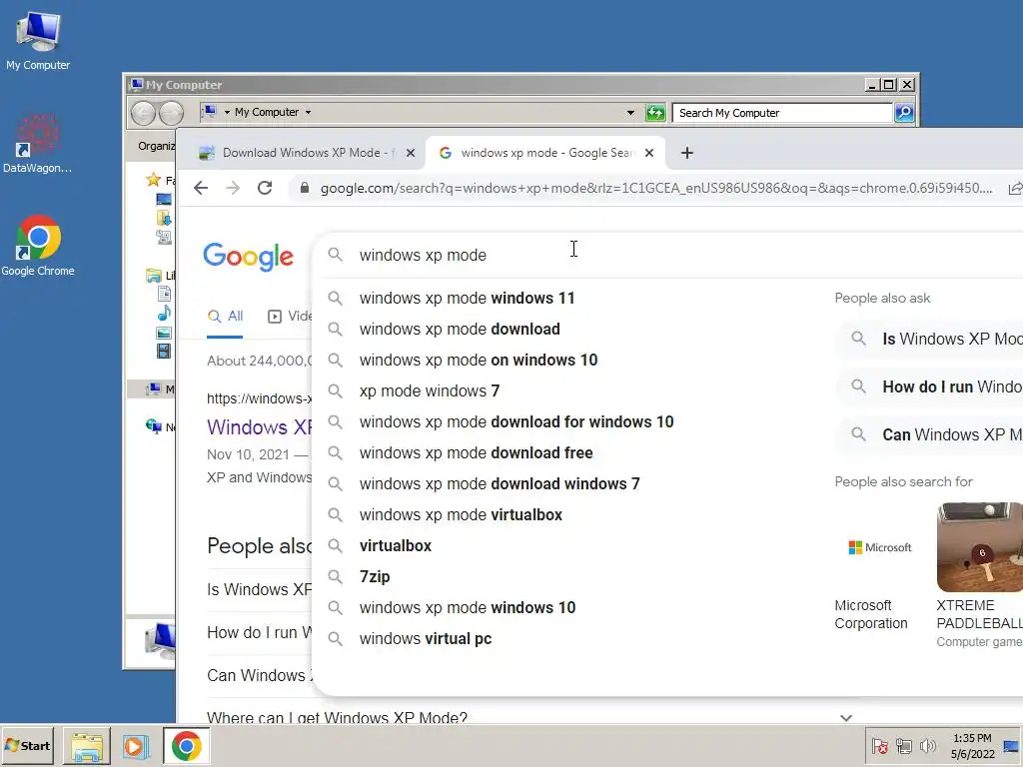Click Chrome back arrow button
Screen dimensions: 1023x767
tap(201, 188)
